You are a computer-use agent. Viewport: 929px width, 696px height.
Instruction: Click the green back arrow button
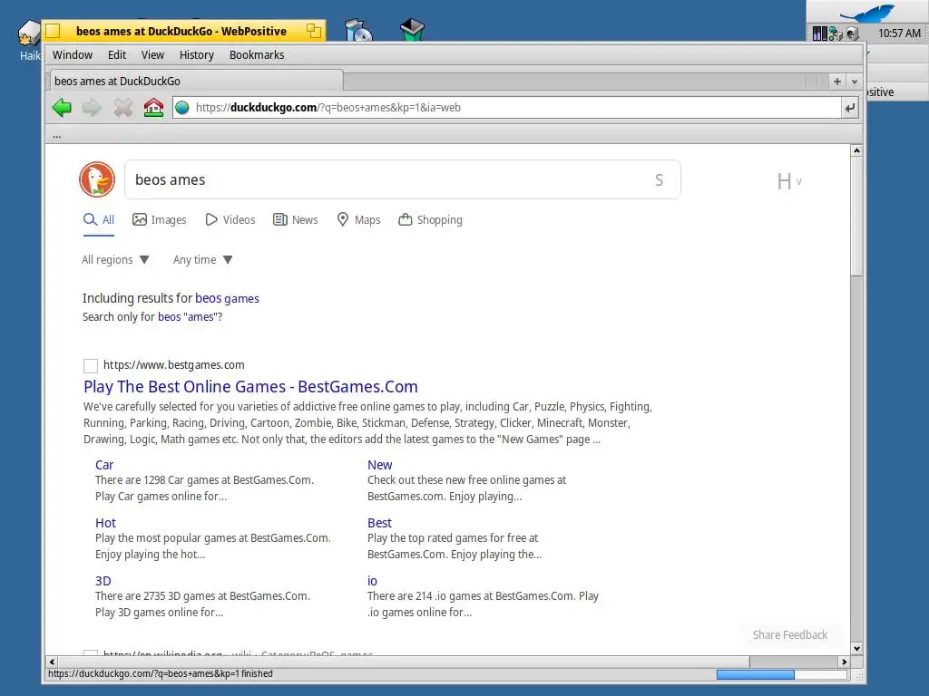62,108
